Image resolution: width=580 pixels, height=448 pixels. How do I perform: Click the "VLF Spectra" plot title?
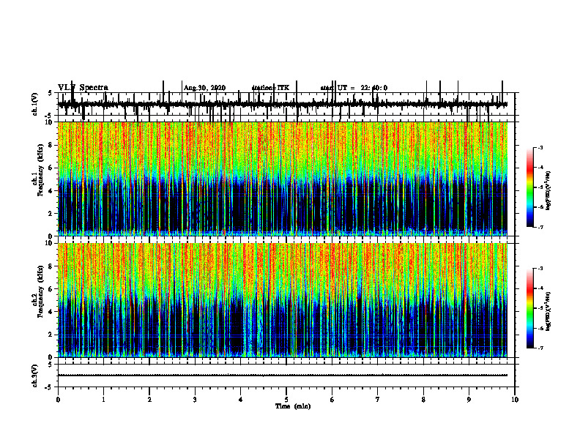pyautogui.click(x=83, y=88)
